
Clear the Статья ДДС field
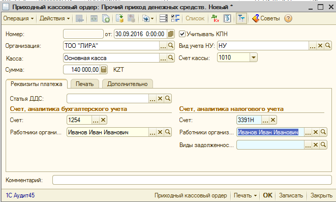pyautogui.click(x=160, y=98)
